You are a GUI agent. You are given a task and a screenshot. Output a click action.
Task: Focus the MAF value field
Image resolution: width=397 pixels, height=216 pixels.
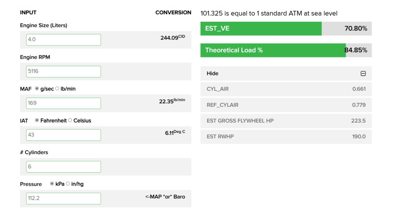point(63,103)
